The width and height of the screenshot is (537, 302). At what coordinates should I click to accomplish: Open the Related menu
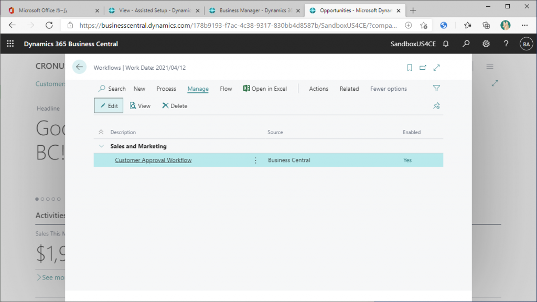coord(349,89)
